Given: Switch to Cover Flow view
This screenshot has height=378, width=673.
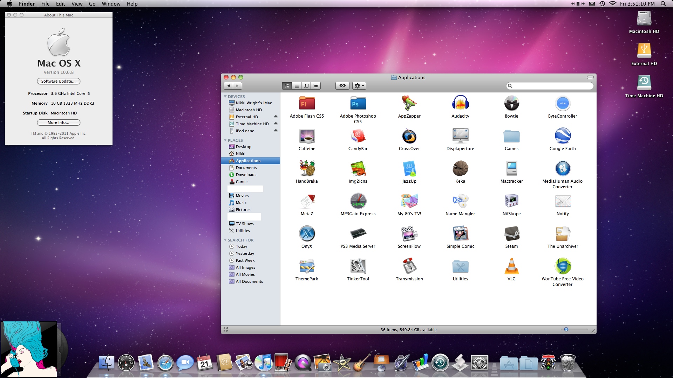Looking at the screenshot, I should tap(316, 86).
